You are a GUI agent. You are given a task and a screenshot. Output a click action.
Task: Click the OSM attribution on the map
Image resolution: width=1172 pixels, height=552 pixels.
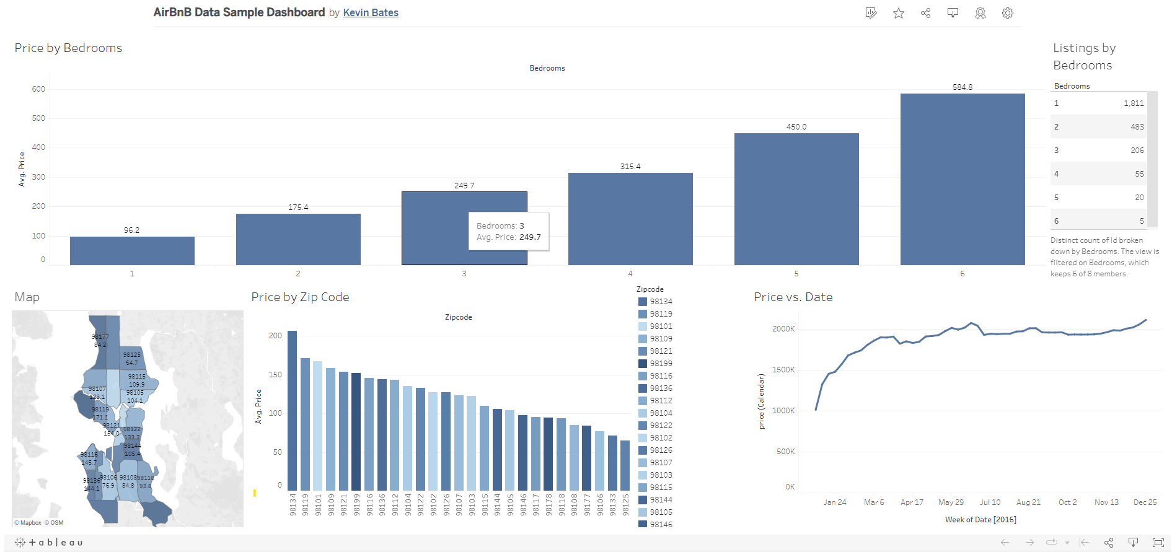coord(54,523)
